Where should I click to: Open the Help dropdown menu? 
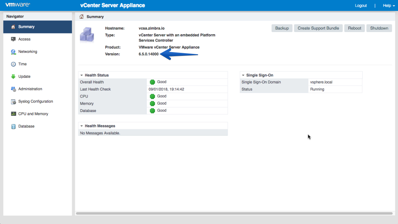pos(388,6)
